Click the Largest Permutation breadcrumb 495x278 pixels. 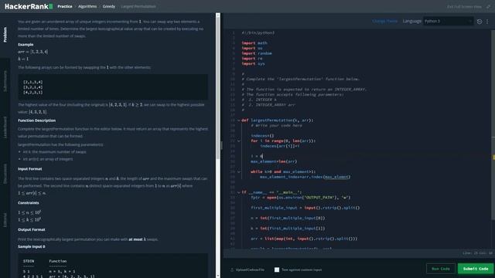click(138, 6)
